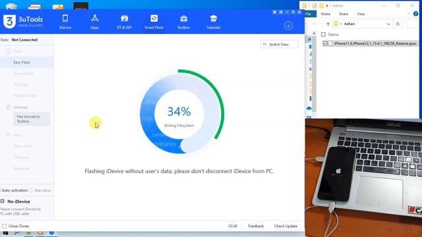Expand the Explorer ribbon chevron
This screenshot has width=422, height=237.
[409, 14]
